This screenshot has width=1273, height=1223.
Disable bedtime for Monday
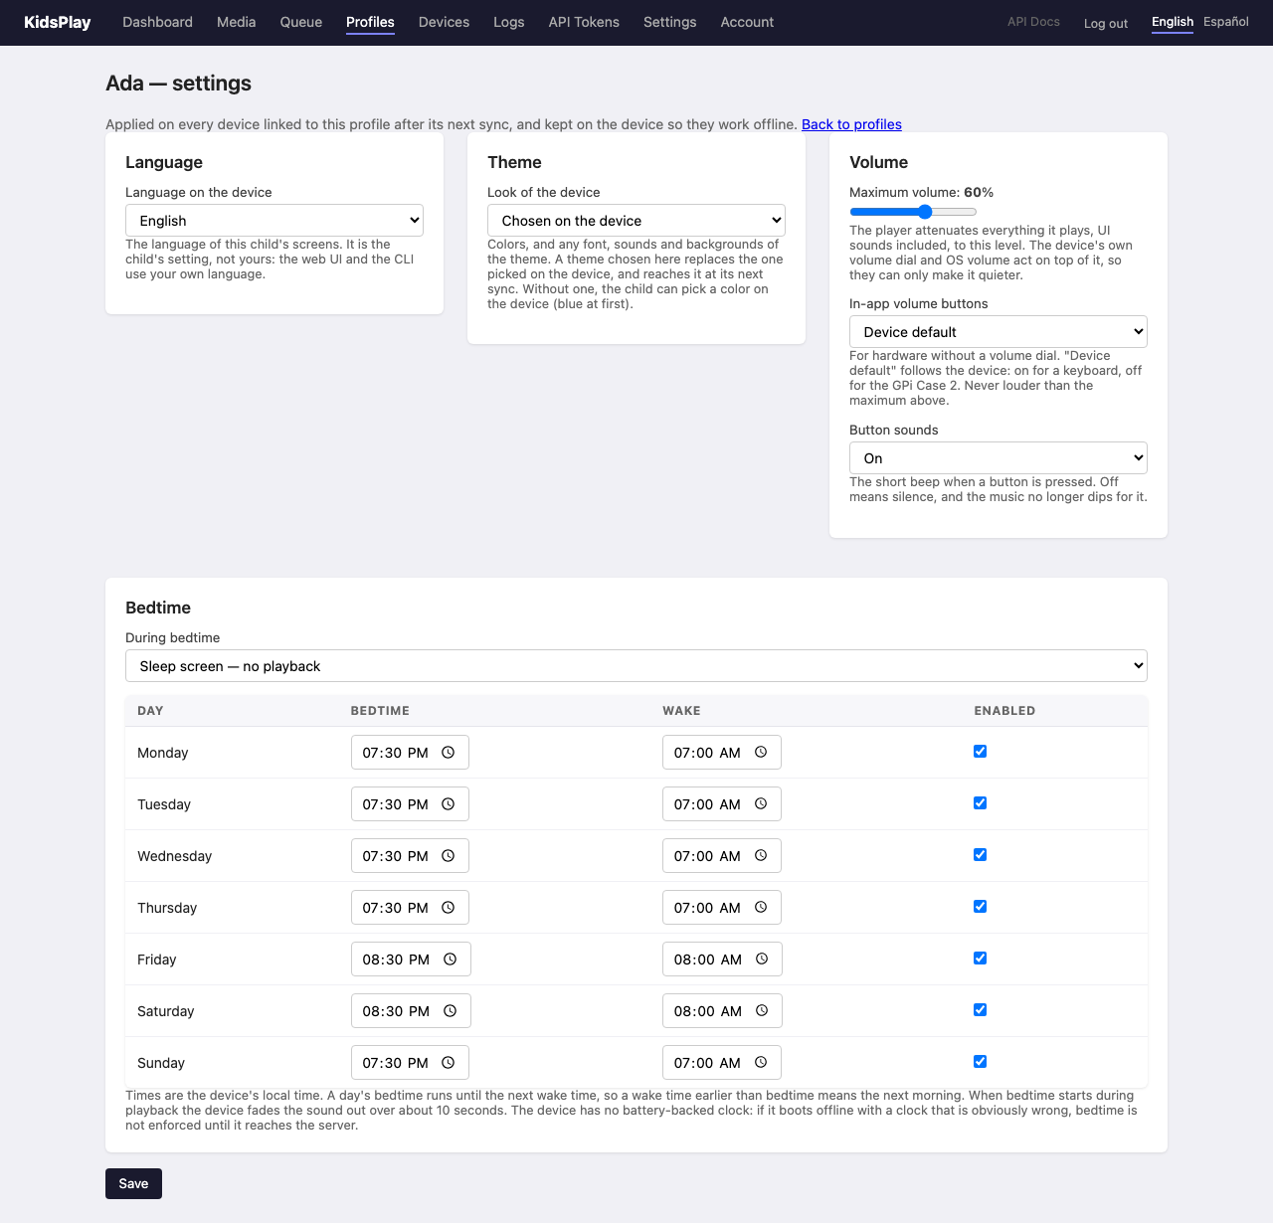(x=981, y=752)
